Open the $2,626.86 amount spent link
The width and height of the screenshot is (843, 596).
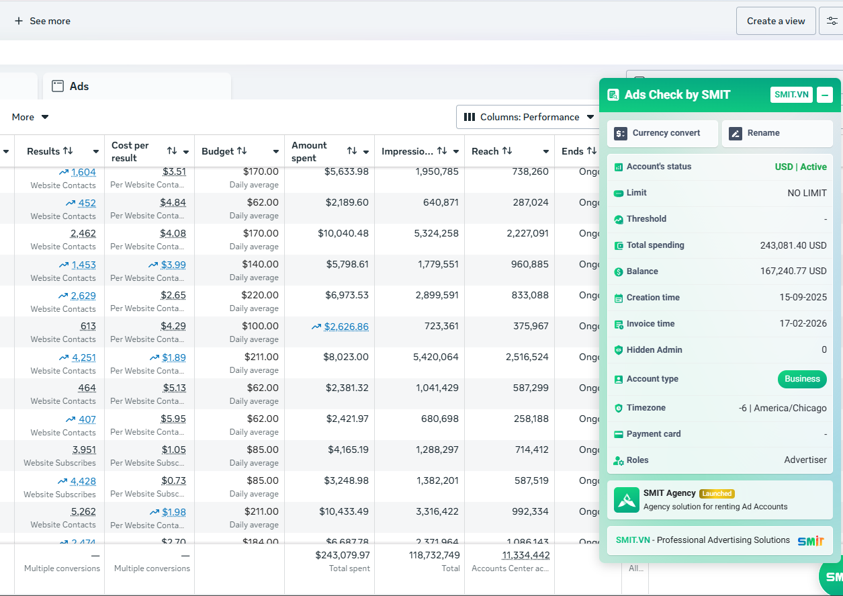(x=346, y=327)
